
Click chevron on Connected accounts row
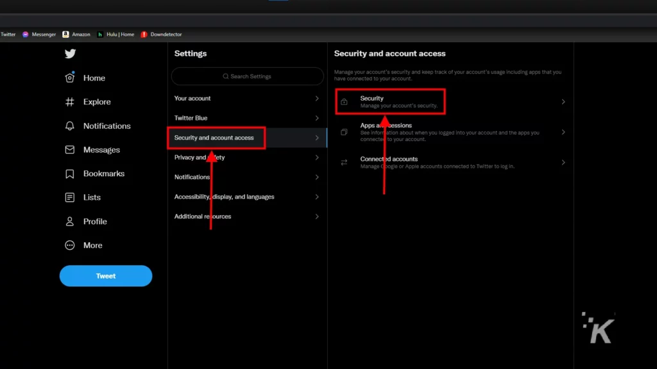(563, 162)
